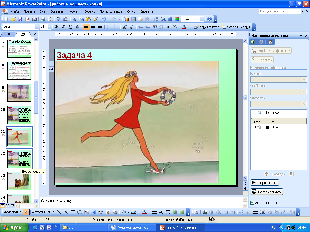Apply Format Painter brush icon
Image resolution: width=310 pixels, height=232 pixels.
tap(95, 19)
